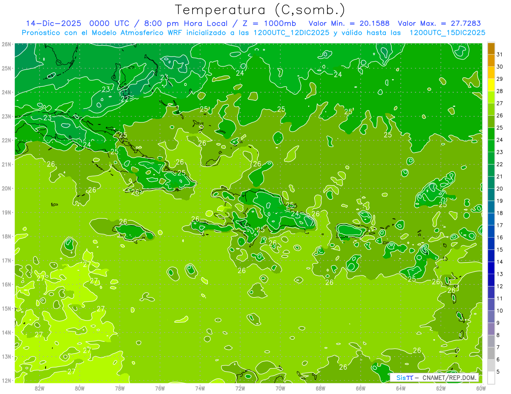The height and width of the screenshot is (394, 511).
Task: Click the longitude axis label "76W"
Action: click(x=160, y=388)
